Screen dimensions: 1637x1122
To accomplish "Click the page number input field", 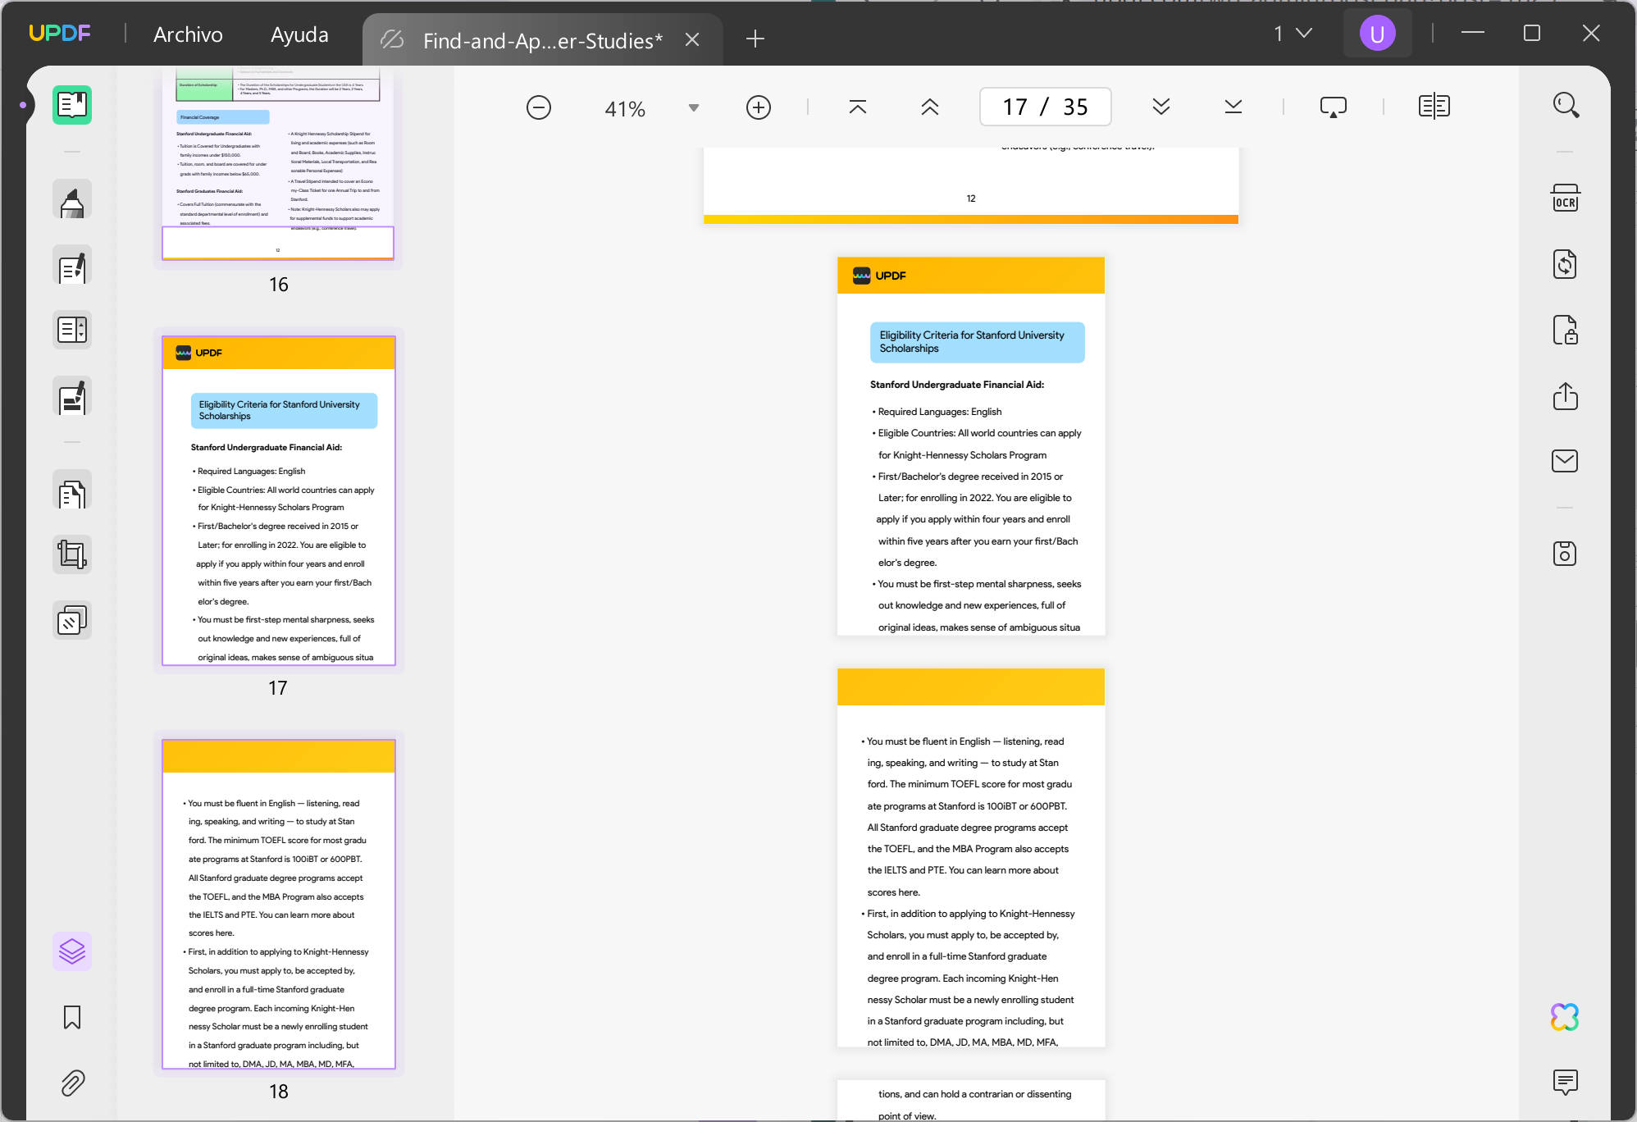I will (x=1045, y=107).
